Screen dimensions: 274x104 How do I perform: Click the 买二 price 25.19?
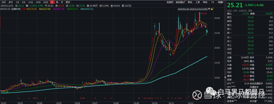click(x=250, y=41)
